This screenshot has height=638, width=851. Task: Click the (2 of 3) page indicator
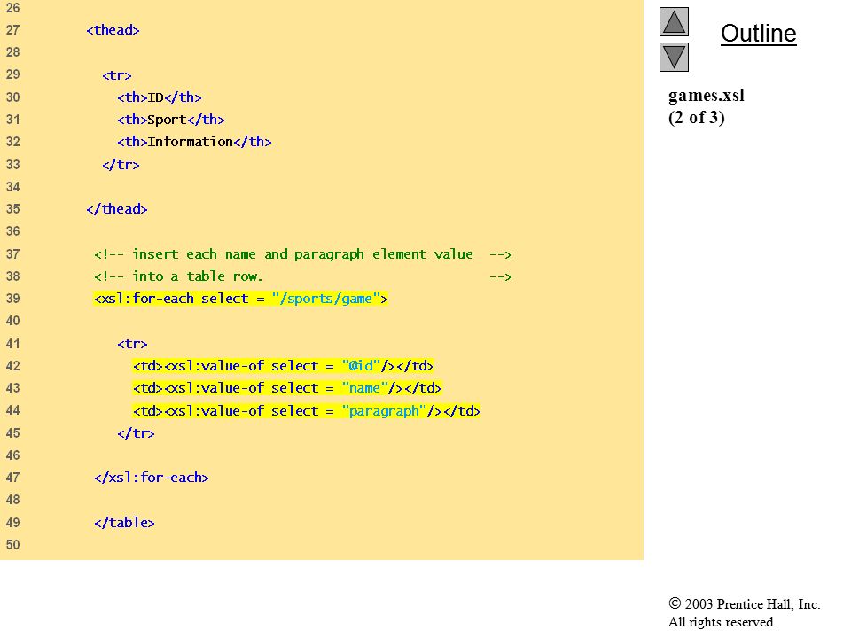697,117
